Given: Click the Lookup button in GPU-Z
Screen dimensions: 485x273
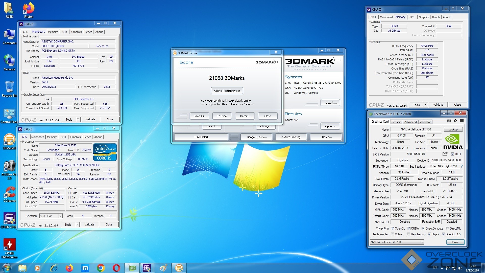Looking at the screenshot, I should (453, 129).
